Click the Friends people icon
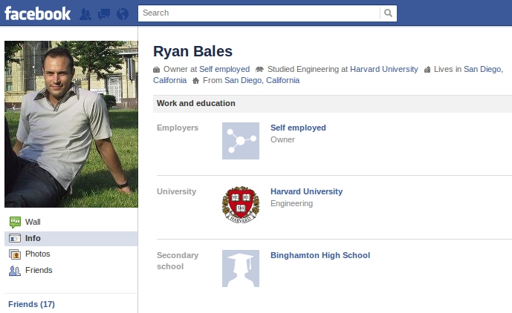 [x=15, y=271]
